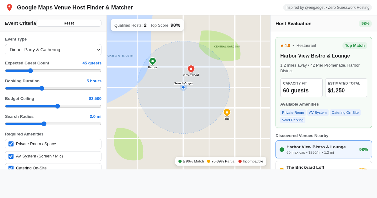Viewport: 377px width, 198px height.
Task: Click the star rating 4.8
Action: [x=285, y=46]
